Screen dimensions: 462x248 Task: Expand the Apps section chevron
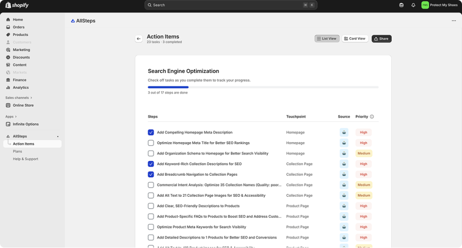(x=16, y=117)
